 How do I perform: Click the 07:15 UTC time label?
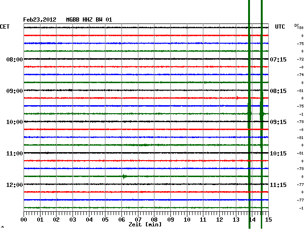point(278,59)
